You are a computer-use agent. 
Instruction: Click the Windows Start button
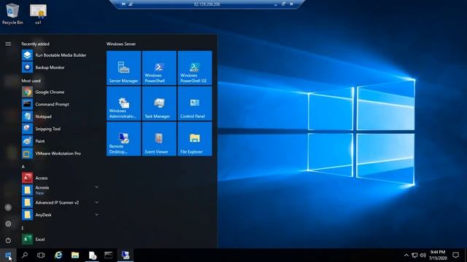tap(8, 255)
